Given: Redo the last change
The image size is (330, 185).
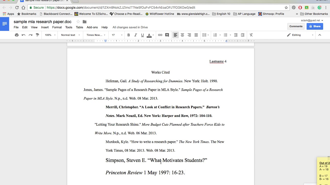Looking at the screenshot, I should click(x=30, y=35).
